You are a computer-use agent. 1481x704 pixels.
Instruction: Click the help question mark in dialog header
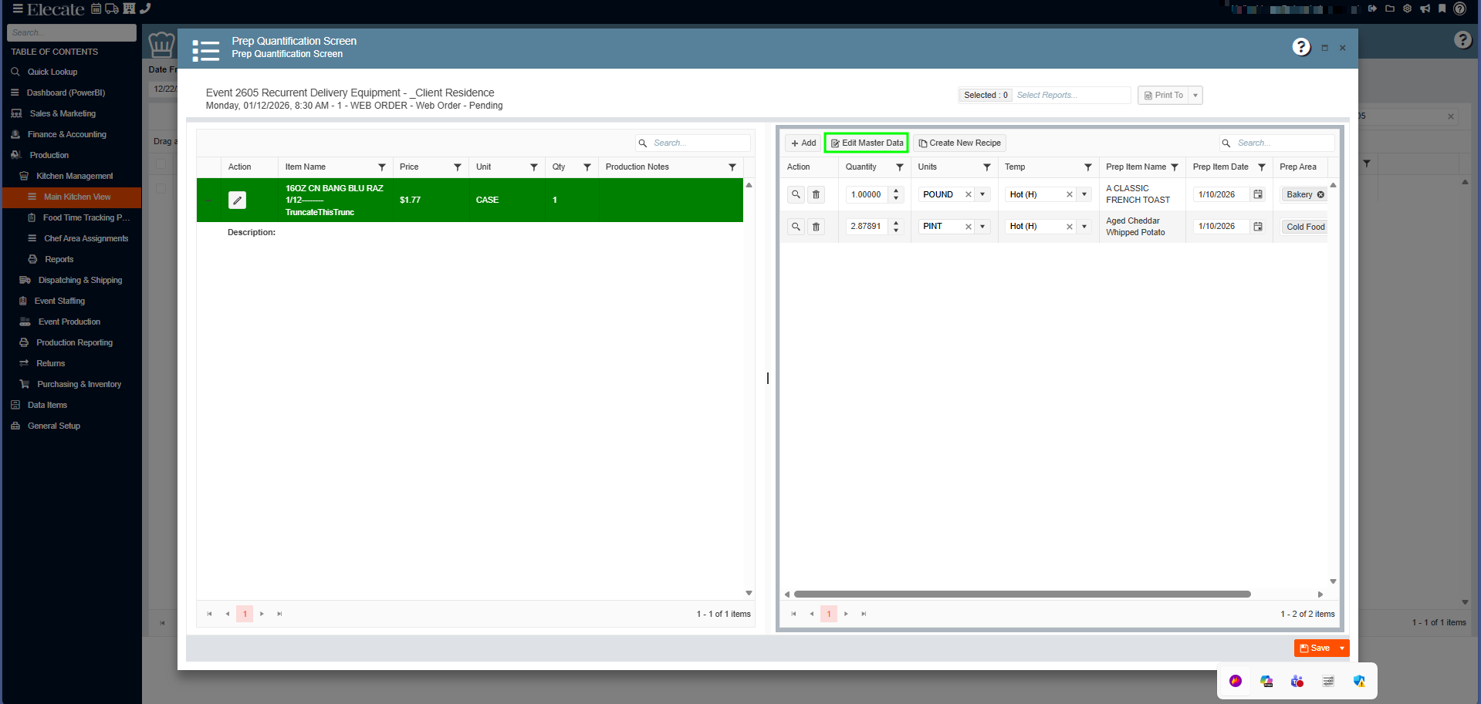click(1301, 47)
